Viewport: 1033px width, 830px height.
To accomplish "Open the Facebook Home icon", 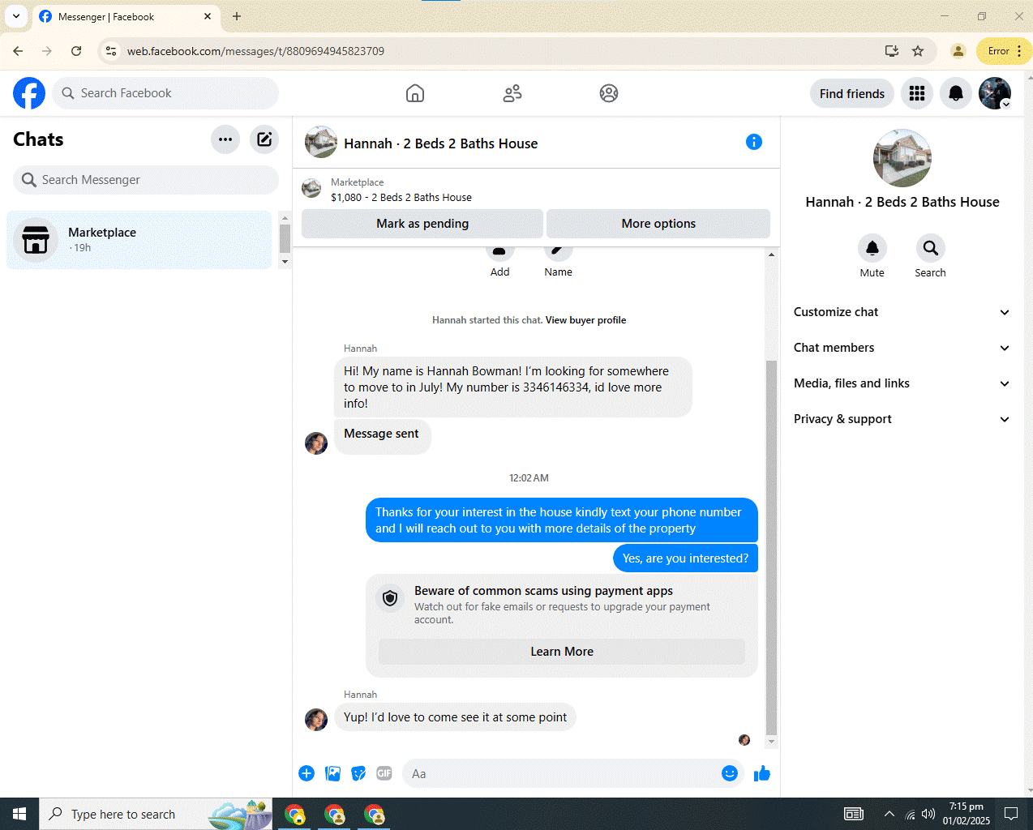I will click(415, 93).
